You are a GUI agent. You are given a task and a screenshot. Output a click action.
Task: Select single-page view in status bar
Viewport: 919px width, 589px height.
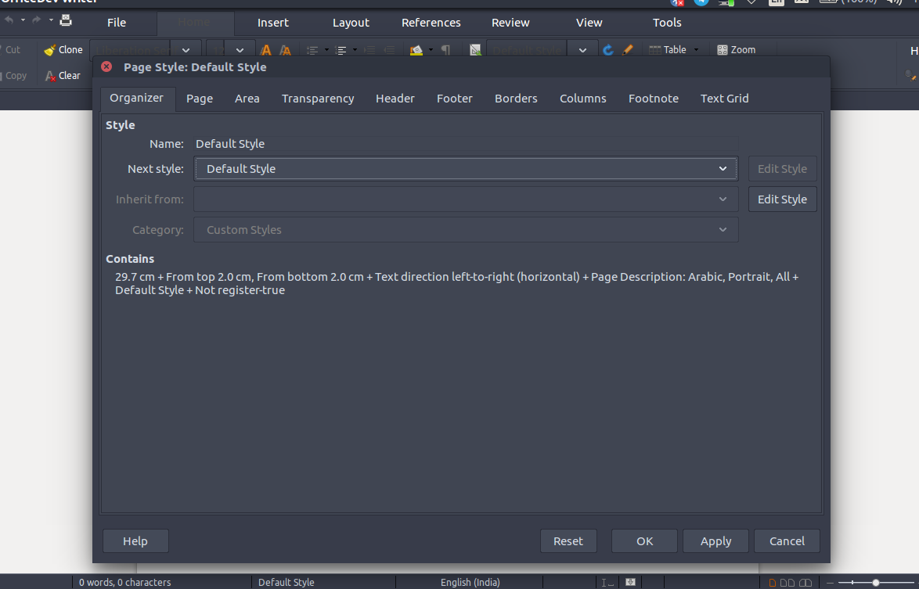773,583
